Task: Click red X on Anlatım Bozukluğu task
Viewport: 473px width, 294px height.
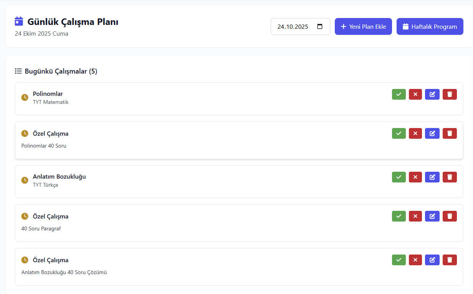Action: [415, 177]
